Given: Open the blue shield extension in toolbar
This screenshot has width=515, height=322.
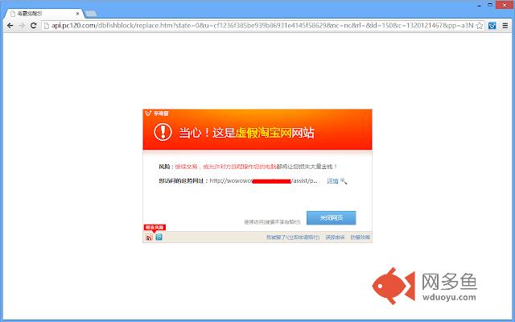Looking at the screenshot, I should (x=492, y=26).
